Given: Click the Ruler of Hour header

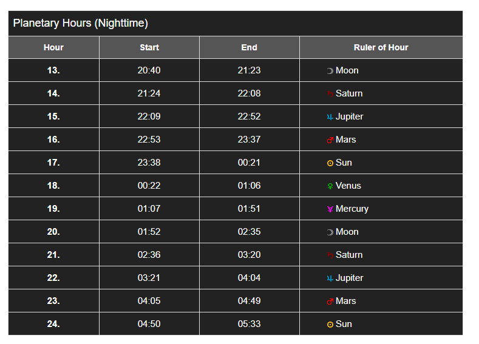Looking at the screenshot, I should tap(381, 47).
